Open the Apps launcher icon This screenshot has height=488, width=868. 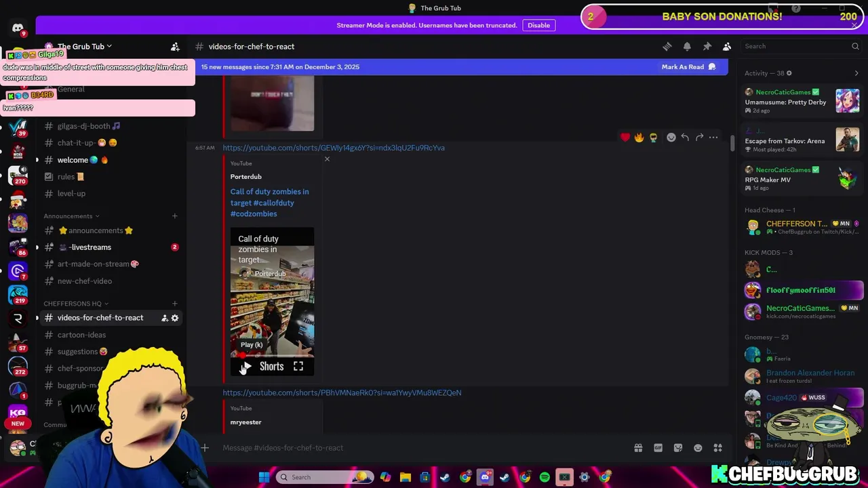click(717, 448)
